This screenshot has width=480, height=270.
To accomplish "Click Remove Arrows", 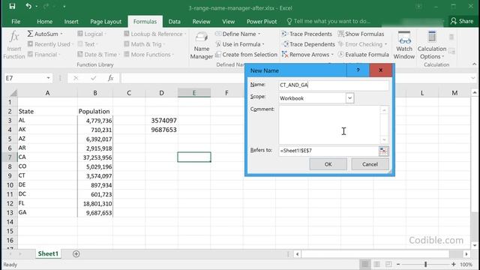I will 307,55.
